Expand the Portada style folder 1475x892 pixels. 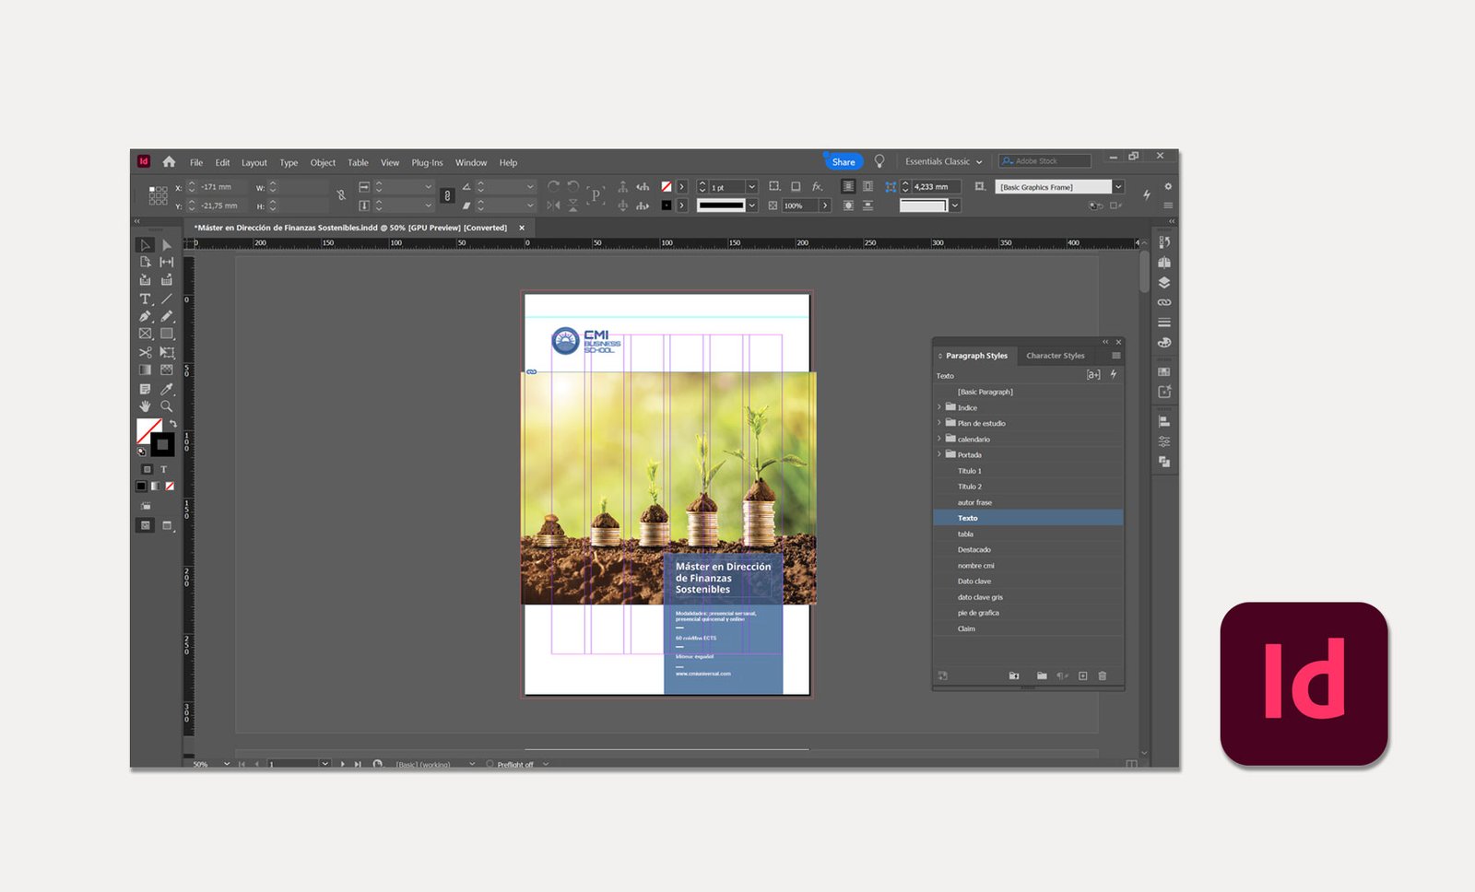point(939,454)
